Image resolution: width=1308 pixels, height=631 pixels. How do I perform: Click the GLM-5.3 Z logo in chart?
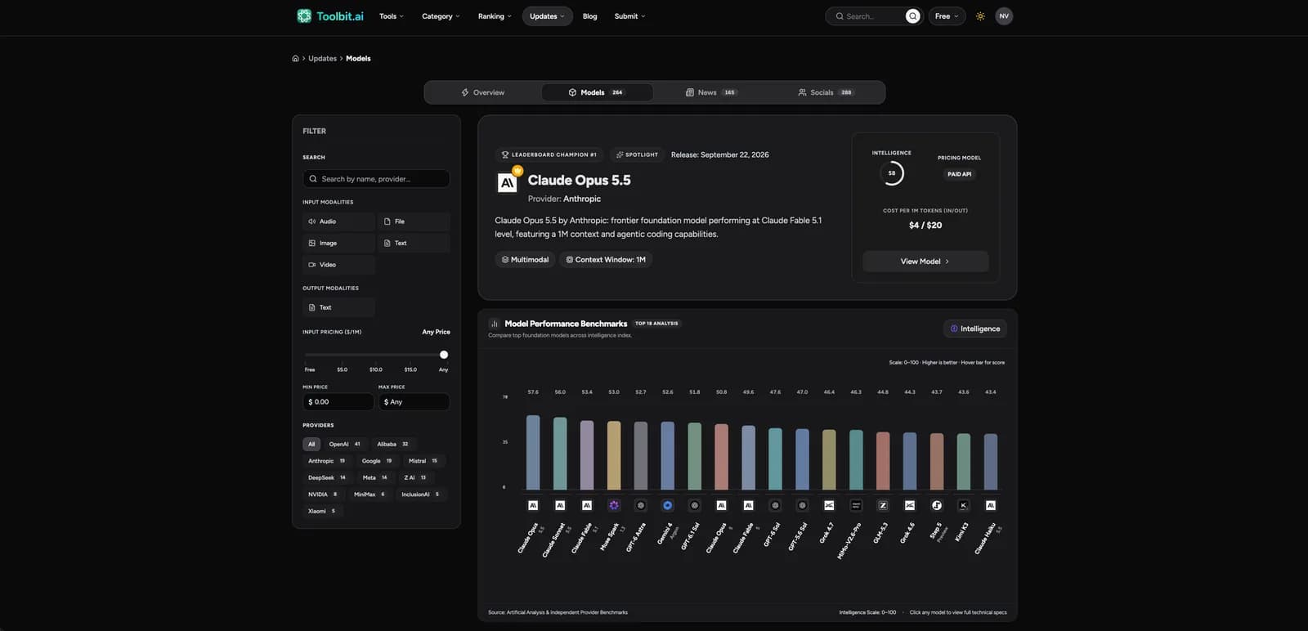click(883, 505)
